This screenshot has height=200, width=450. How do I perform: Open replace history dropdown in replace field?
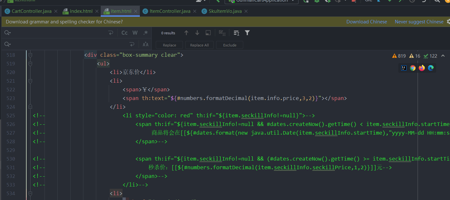tap(8, 44)
